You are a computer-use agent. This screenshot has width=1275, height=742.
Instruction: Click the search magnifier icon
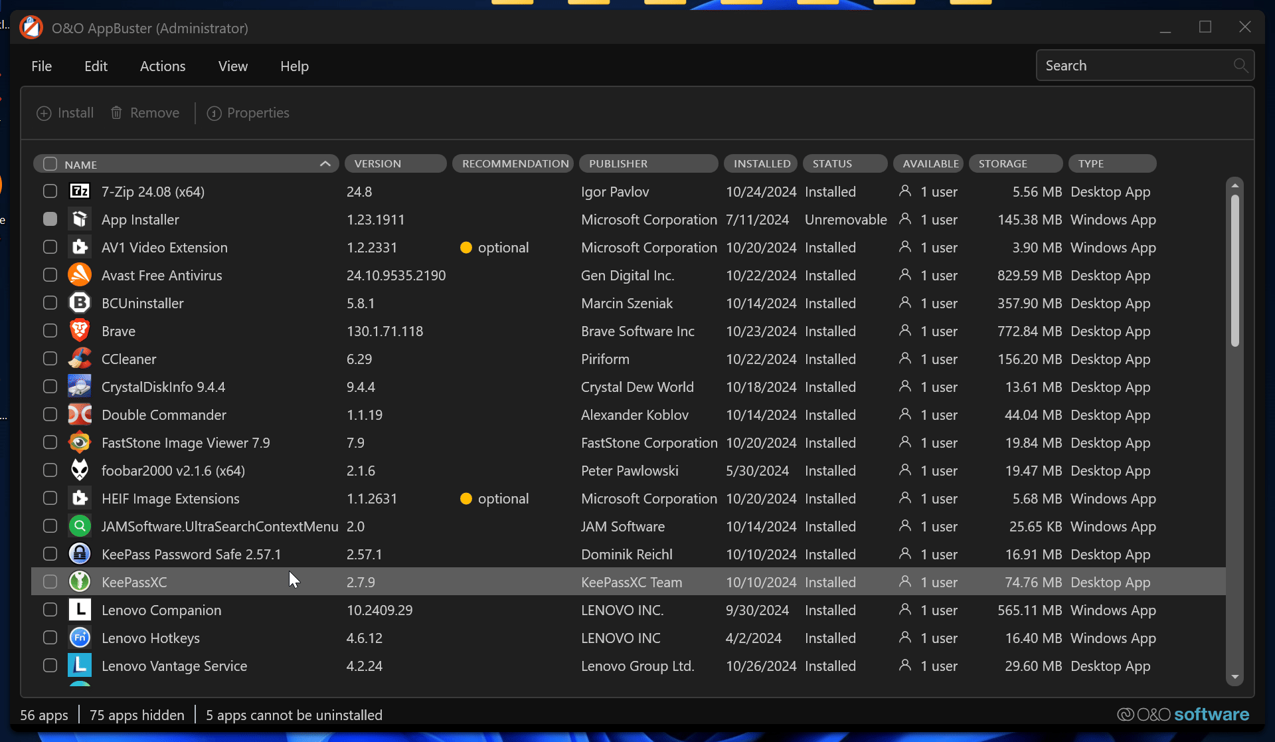pos(1240,65)
